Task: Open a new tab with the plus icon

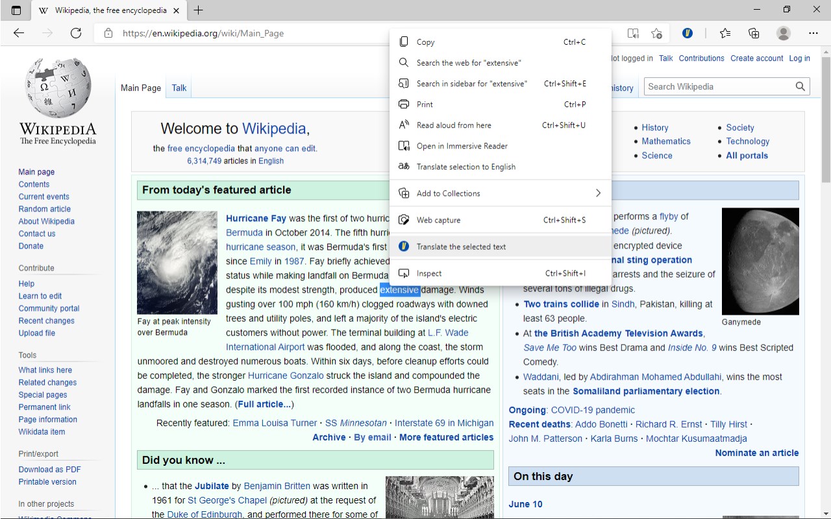Action: point(198,10)
